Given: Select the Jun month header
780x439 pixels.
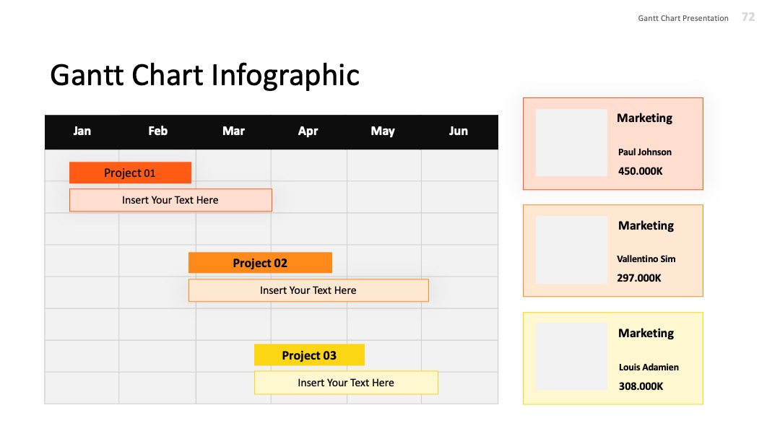Looking at the screenshot, I should pos(458,131).
